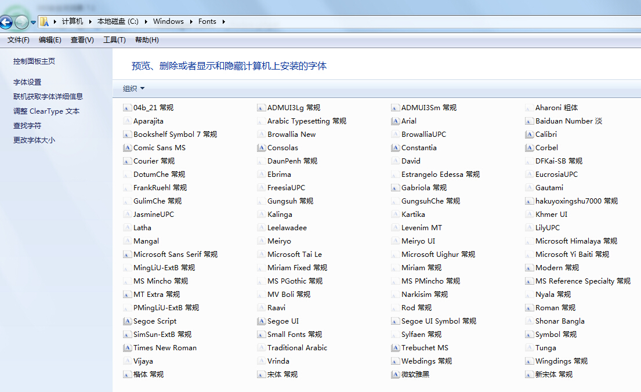Screen dimensions: 641x392
Task: Go to Windows folder in breadcrumb
Action: (x=168, y=21)
